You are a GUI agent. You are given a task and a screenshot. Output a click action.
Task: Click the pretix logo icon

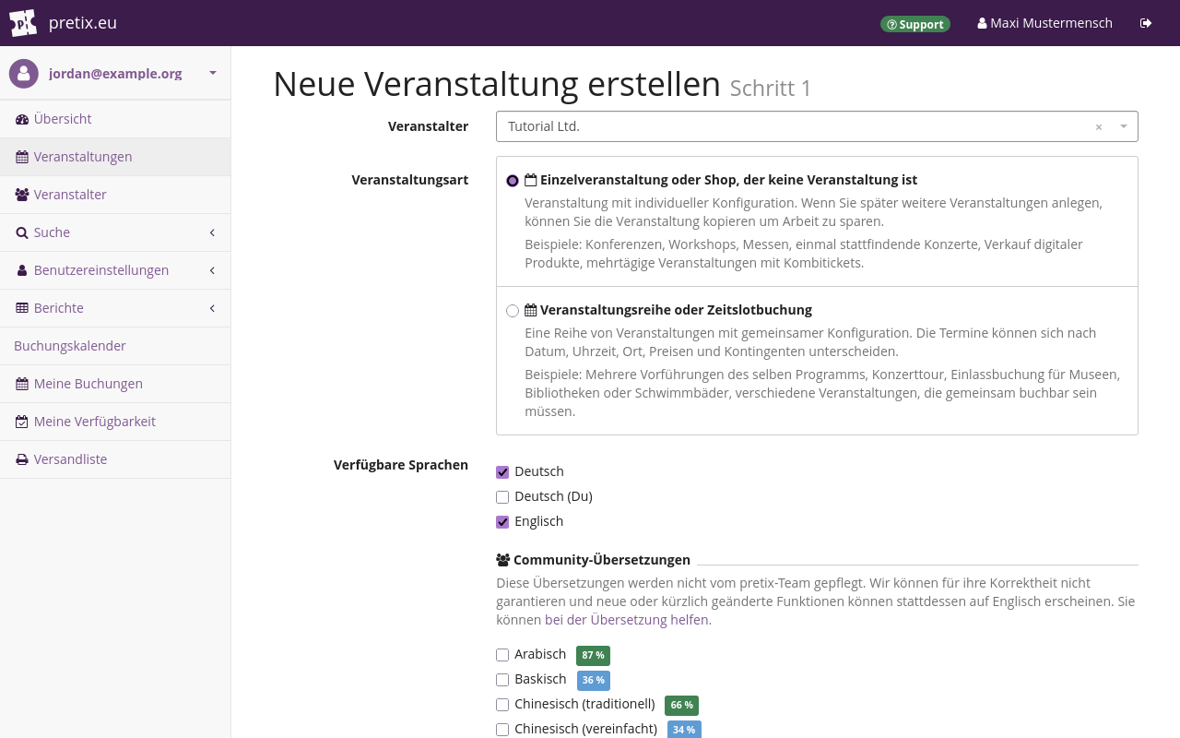coord(23,23)
